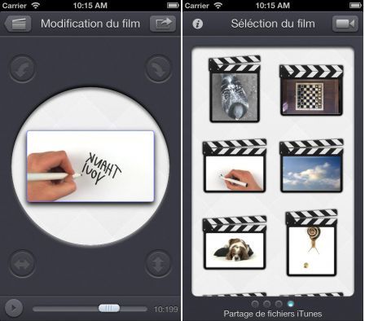365x321 pixels.
Task: Tap the video camera record button
Action: (345, 24)
